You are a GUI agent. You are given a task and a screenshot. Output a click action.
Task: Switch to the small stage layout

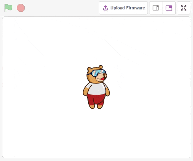point(156,8)
